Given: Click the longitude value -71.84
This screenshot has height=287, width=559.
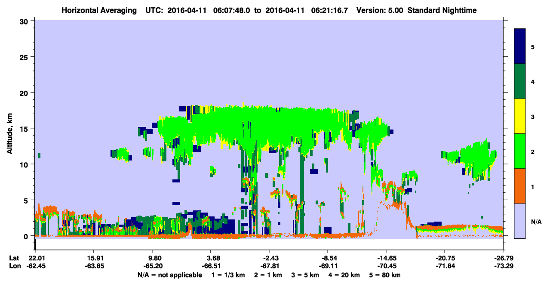Looking at the screenshot, I should pos(445,266).
